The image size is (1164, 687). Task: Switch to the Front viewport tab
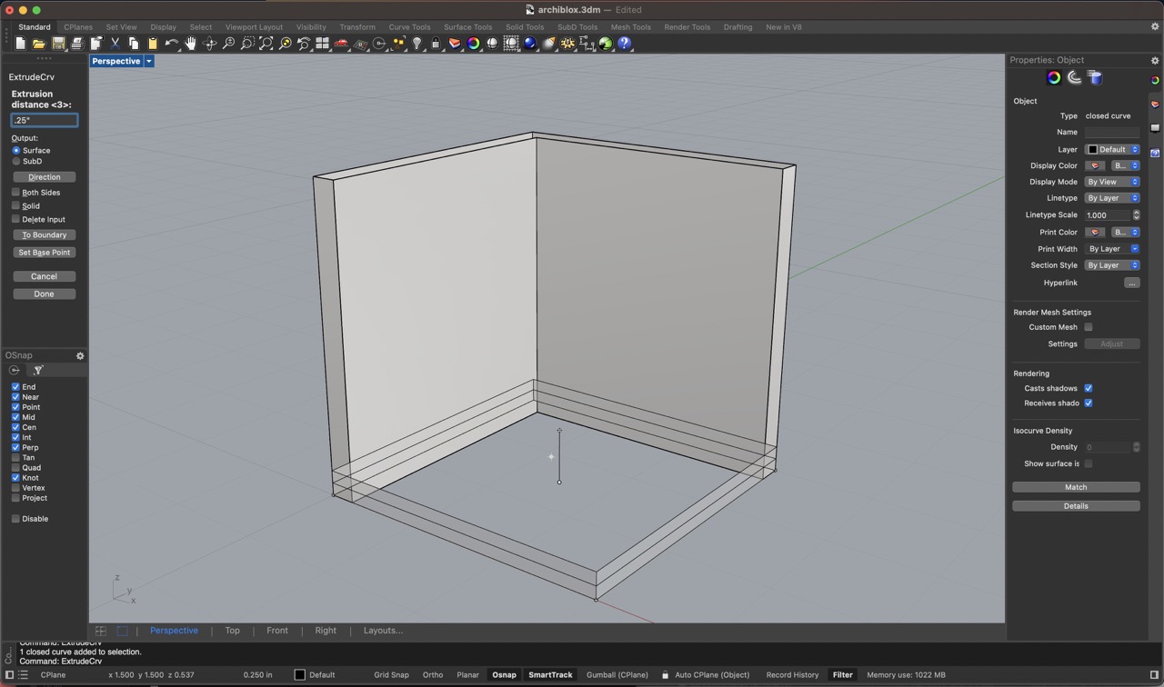(x=277, y=631)
